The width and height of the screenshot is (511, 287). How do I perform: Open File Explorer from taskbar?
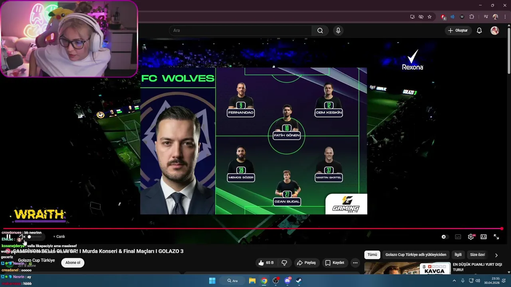click(252, 281)
